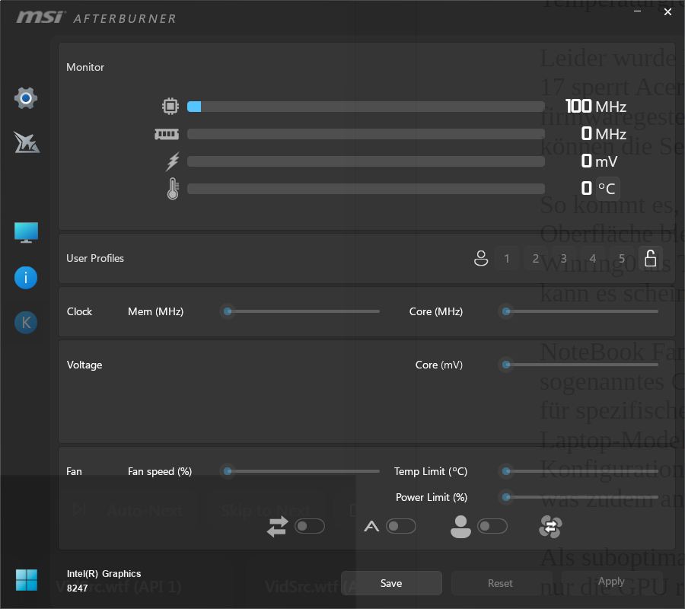685x609 pixels.
Task: Select user profile slot 5
Action: (x=621, y=258)
